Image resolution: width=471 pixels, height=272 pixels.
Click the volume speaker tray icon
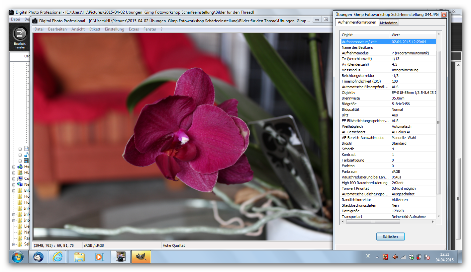(395, 257)
